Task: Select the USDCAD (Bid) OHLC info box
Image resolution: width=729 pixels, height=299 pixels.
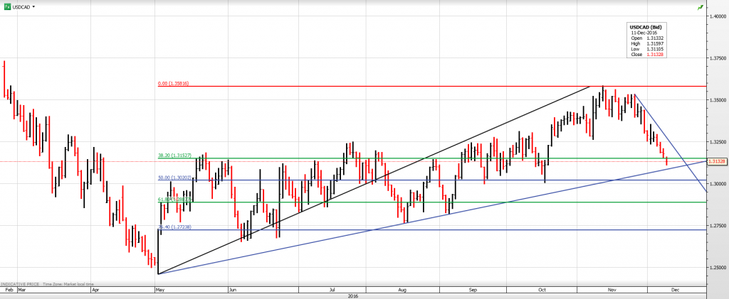Action: [x=647, y=40]
